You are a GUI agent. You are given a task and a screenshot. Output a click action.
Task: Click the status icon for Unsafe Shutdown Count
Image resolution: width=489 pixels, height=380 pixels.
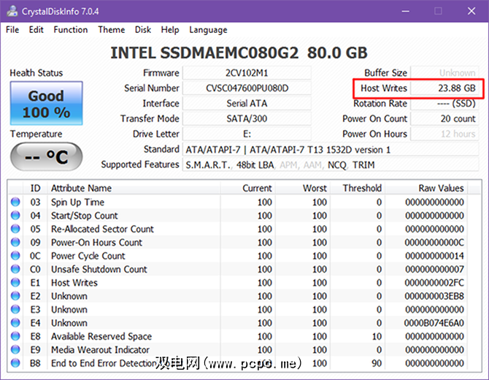[x=16, y=270]
